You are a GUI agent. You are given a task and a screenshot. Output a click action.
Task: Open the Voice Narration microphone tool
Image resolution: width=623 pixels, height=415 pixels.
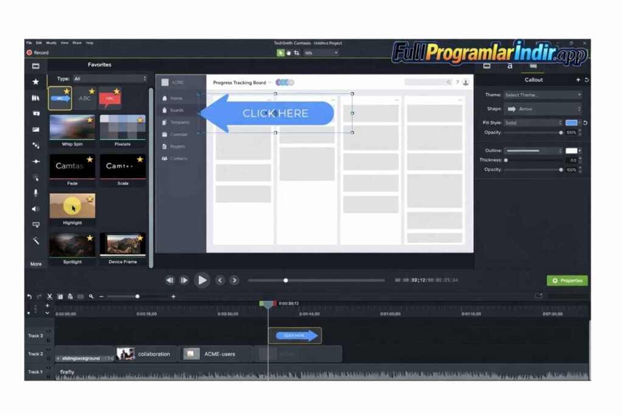click(36, 193)
